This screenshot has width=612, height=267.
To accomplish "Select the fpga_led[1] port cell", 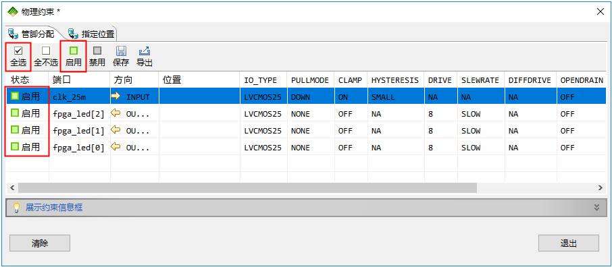I will point(80,130).
